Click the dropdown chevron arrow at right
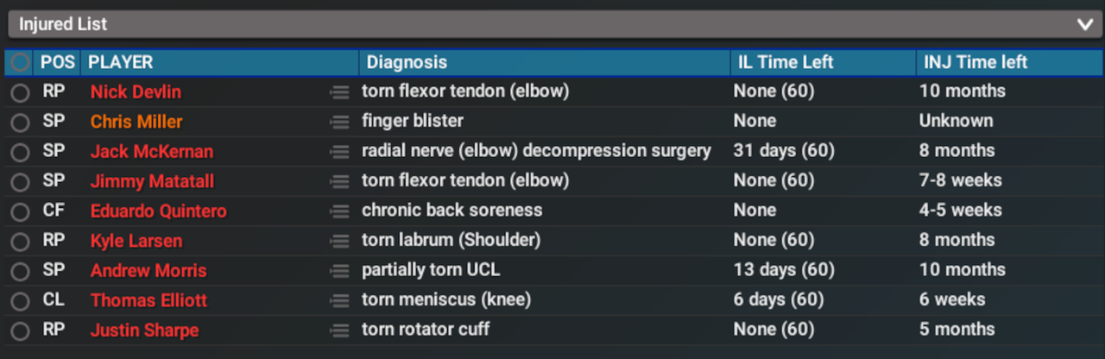The width and height of the screenshot is (1105, 359). click(x=1085, y=25)
